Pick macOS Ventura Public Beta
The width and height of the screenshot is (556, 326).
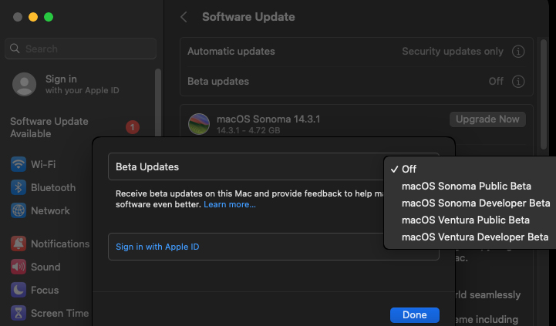(466, 220)
